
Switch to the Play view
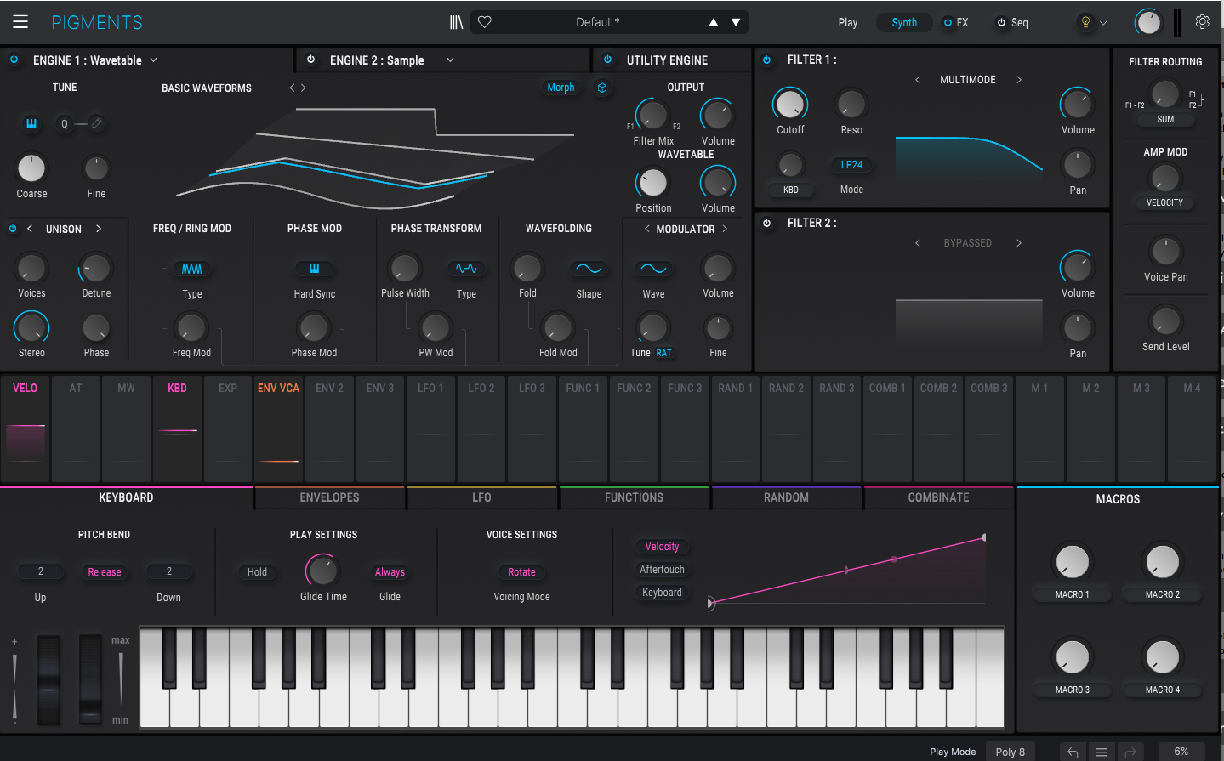[x=848, y=22]
